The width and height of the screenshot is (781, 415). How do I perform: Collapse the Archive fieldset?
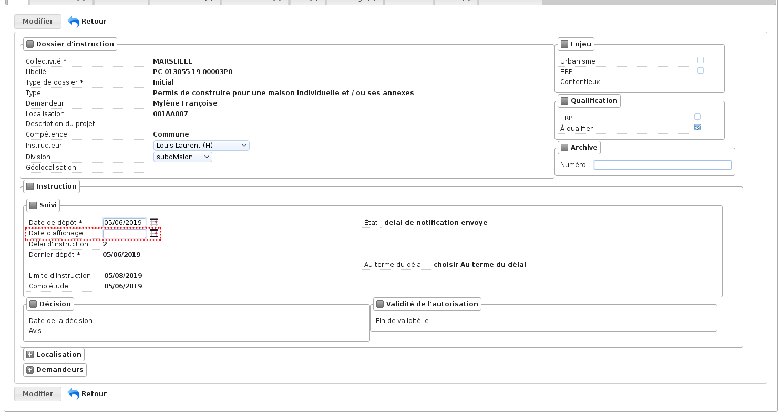564,148
